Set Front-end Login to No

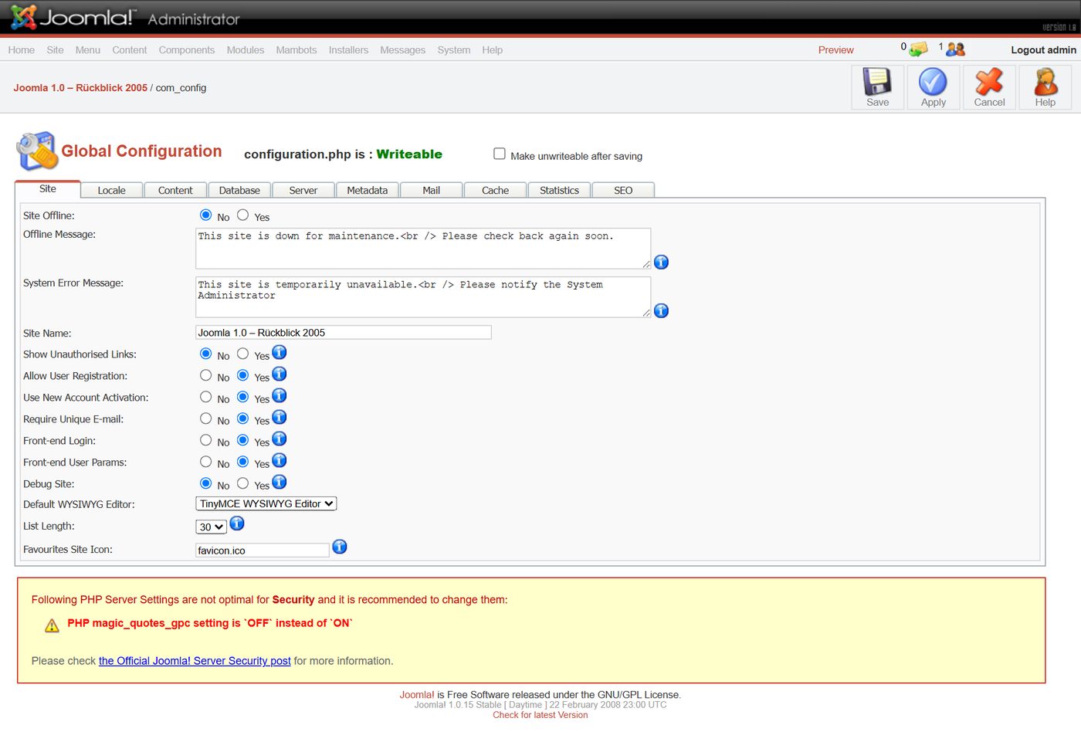tap(205, 440)
